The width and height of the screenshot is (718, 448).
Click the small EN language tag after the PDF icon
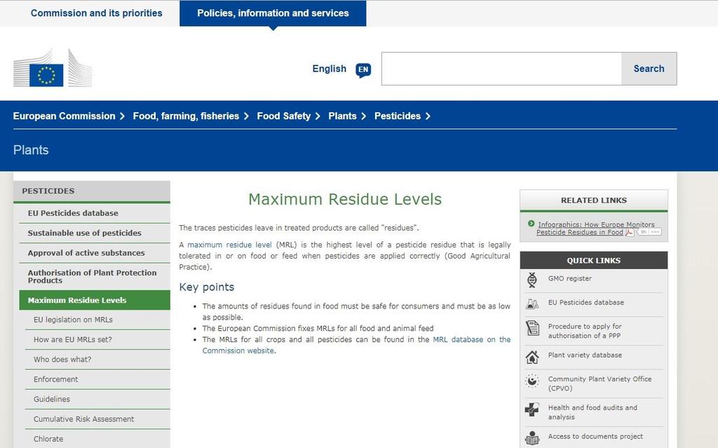tap(642, 232)
